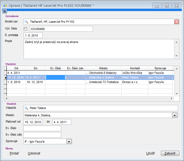Image resolution: width=184 pixels, height=161 pixels.
Task: Click right arrow of owners table horizontal scrollbar
Action: [172, 99]
